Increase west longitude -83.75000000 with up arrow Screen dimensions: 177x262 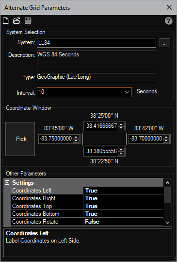coord(76,137)
